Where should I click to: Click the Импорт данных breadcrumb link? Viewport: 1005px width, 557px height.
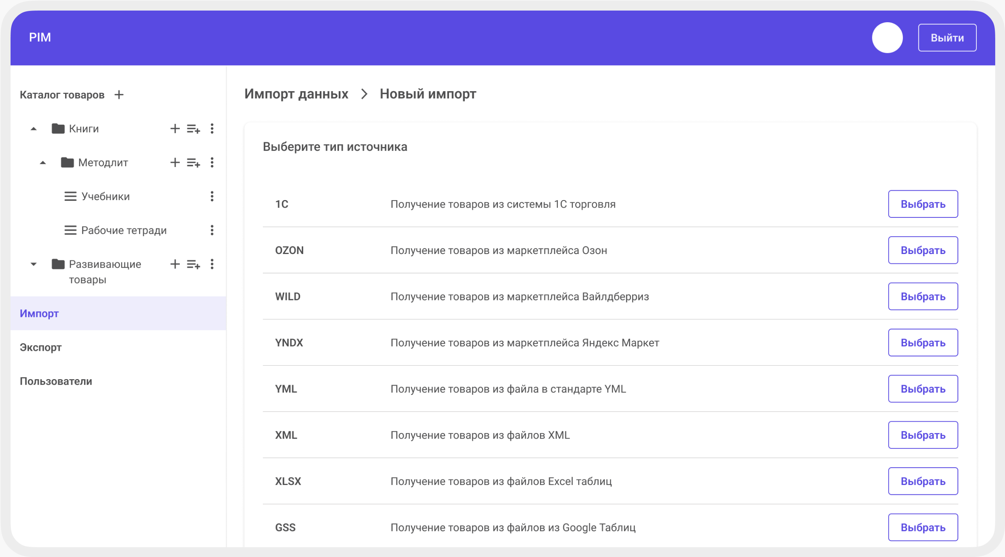click(296, 94)
